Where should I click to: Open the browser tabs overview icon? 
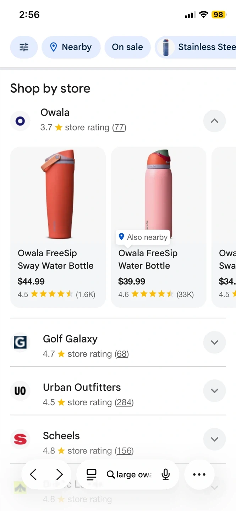point(92,474)
